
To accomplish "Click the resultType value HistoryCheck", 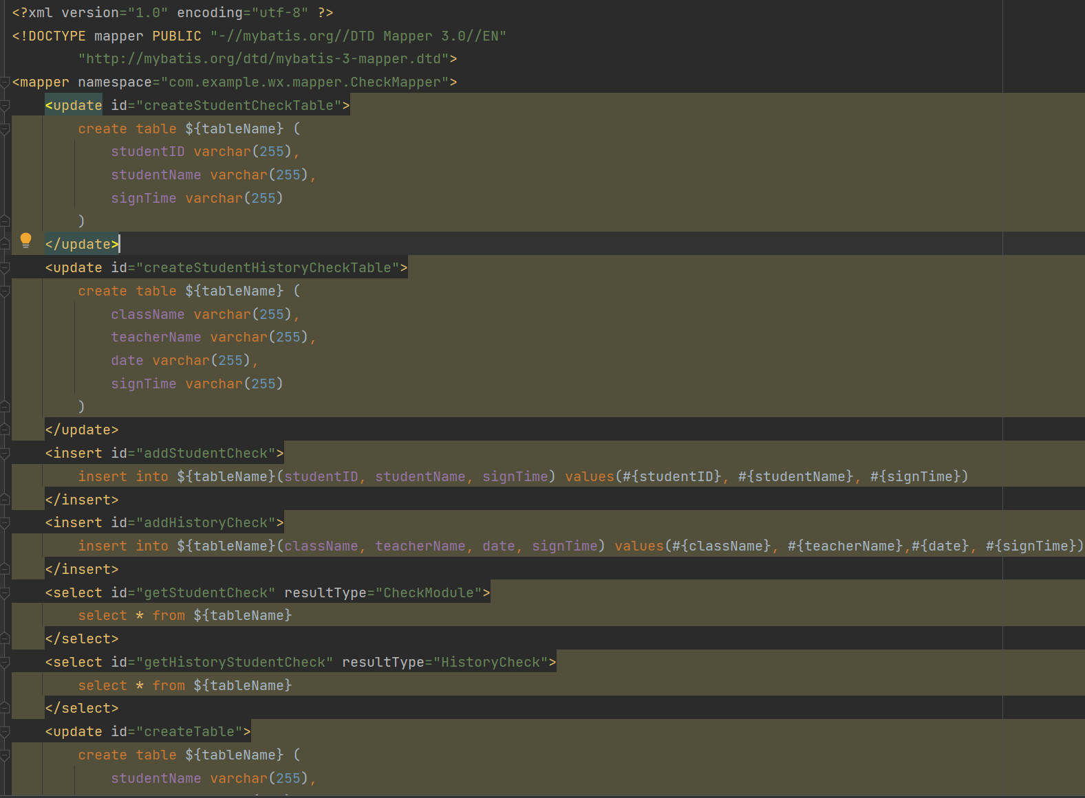I will click(491, 663).
